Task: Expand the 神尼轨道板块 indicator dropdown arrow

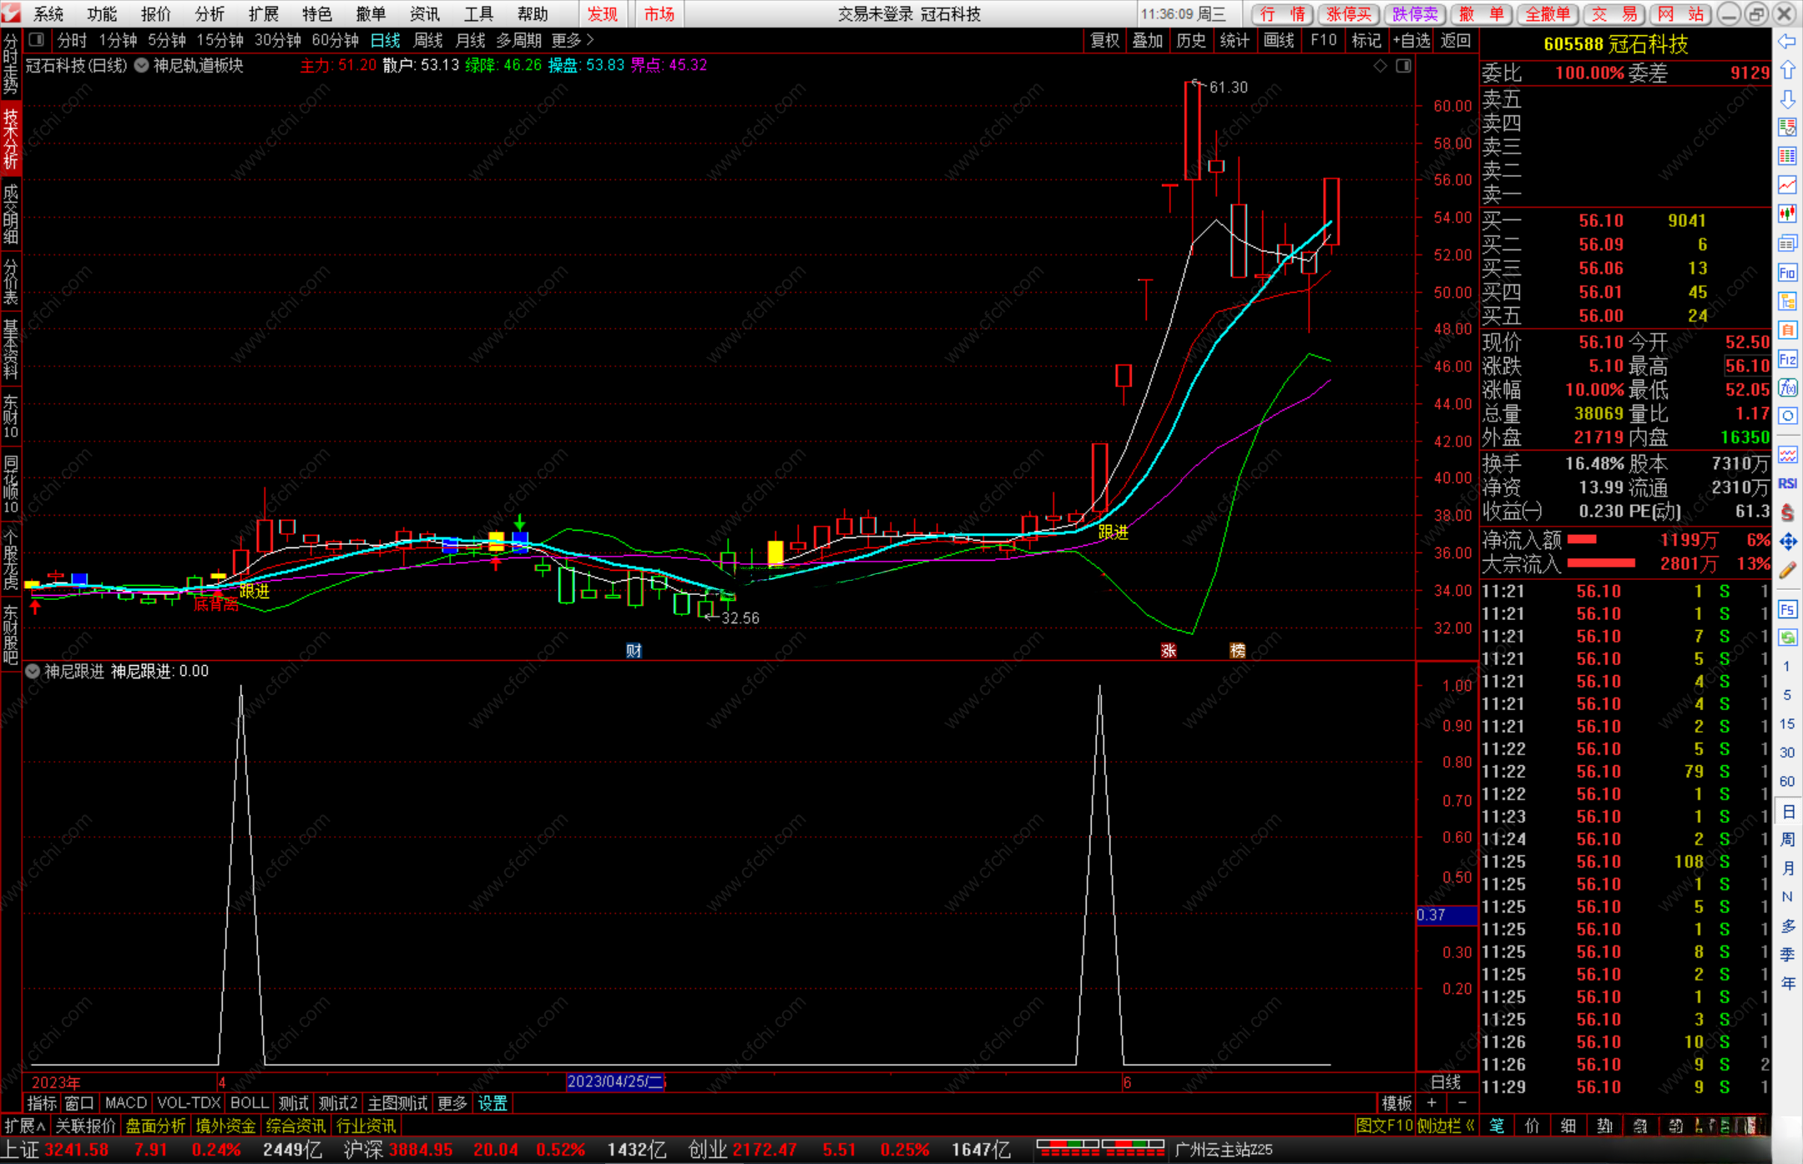Action: pyautogui.click(x=141, y=66)
